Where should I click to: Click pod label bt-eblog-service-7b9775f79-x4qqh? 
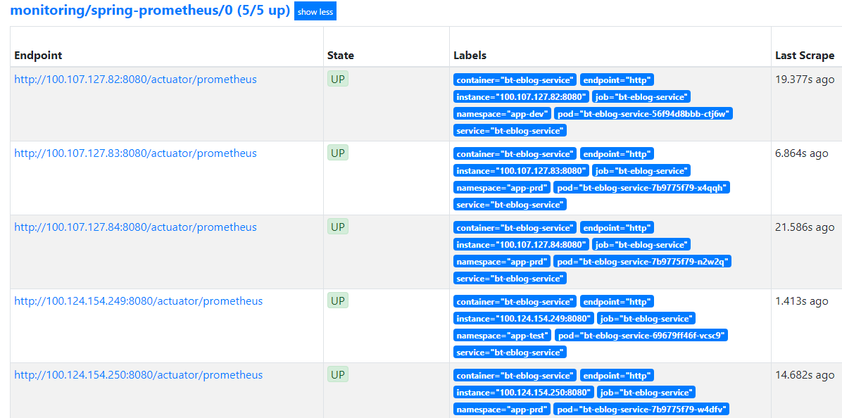(x=641, y=188)
